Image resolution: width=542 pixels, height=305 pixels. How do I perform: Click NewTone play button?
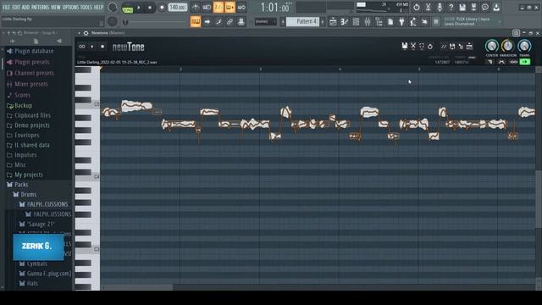[92, 47]
